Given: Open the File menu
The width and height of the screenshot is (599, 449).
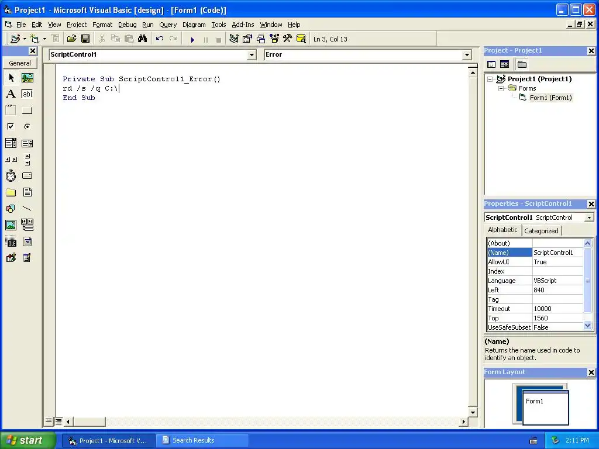Looking at the screenshot, I should point(21,25).
